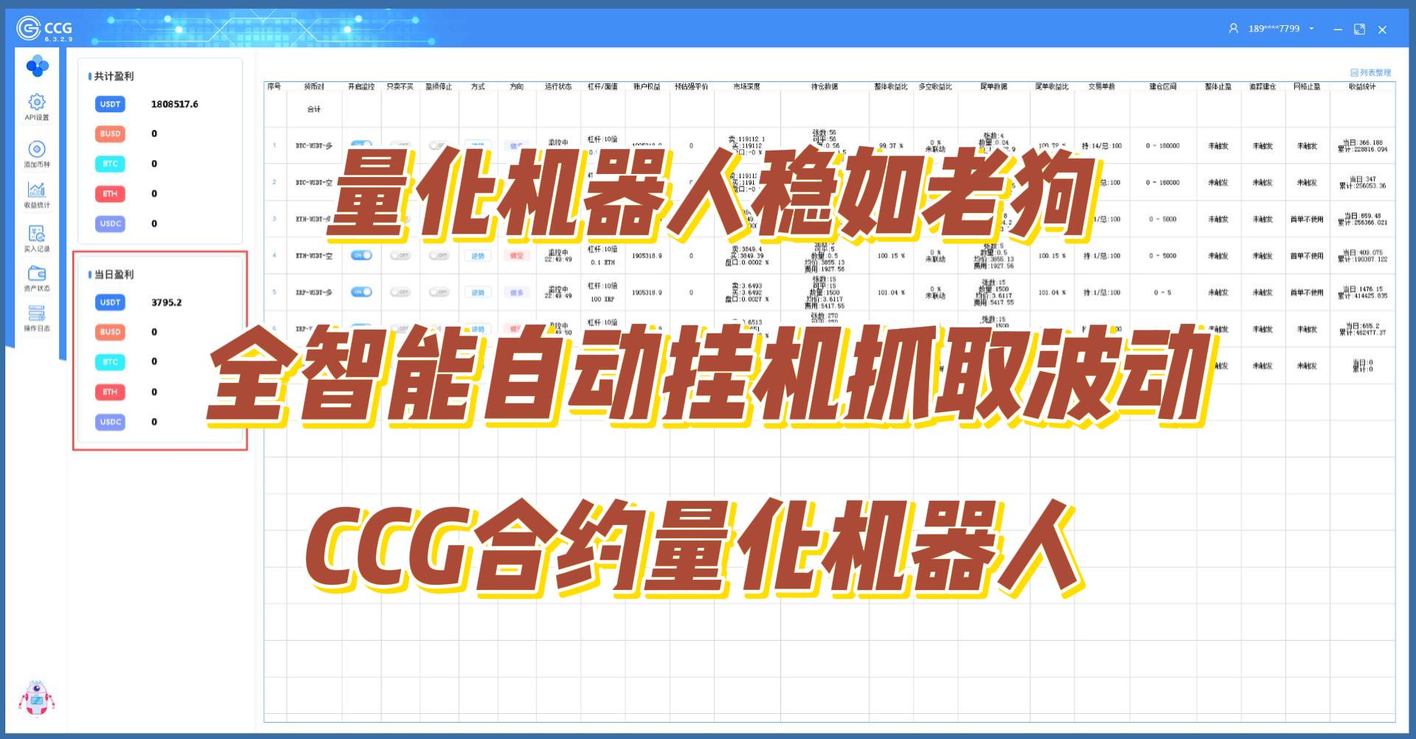Select the BTC-USDT-多 pair row
1416x739 pixels.
tap(314, 146)
